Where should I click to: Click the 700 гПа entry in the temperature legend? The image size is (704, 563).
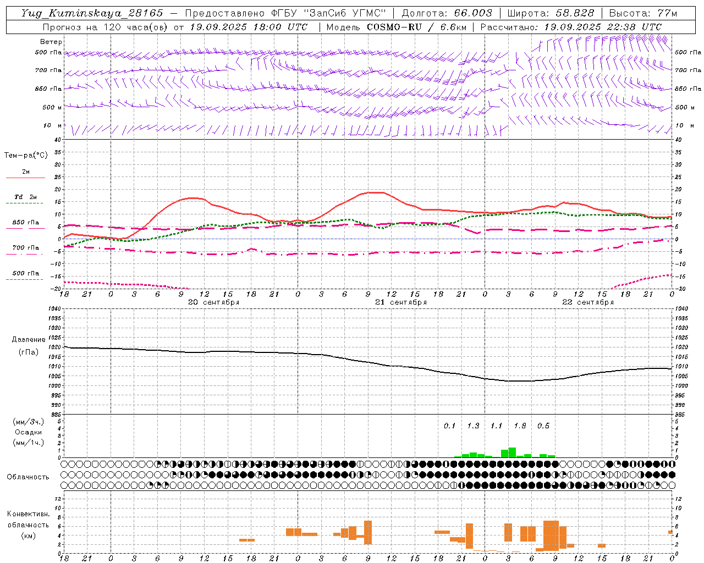point(26,247)
